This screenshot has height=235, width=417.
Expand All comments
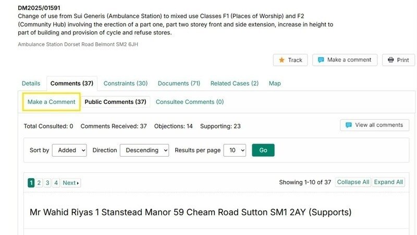[x=388, y=182]
